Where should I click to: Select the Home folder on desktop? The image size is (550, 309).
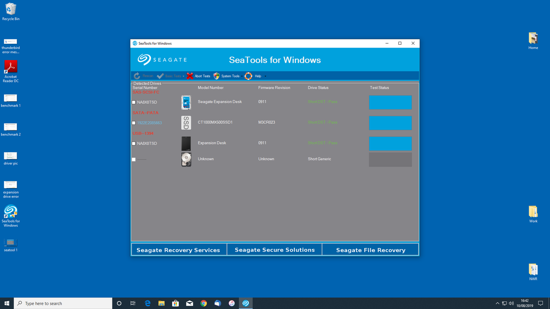pos(533,41)
